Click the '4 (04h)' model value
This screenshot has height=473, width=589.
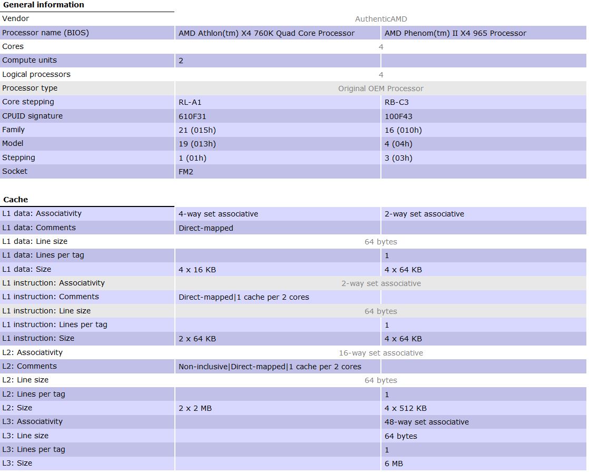pyautogui.click(x=399, y=144)
